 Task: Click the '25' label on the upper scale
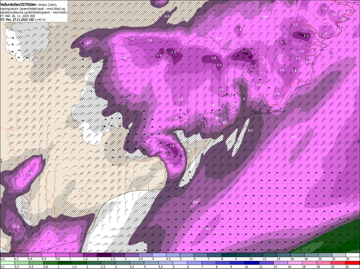click(x=334, y=259)
